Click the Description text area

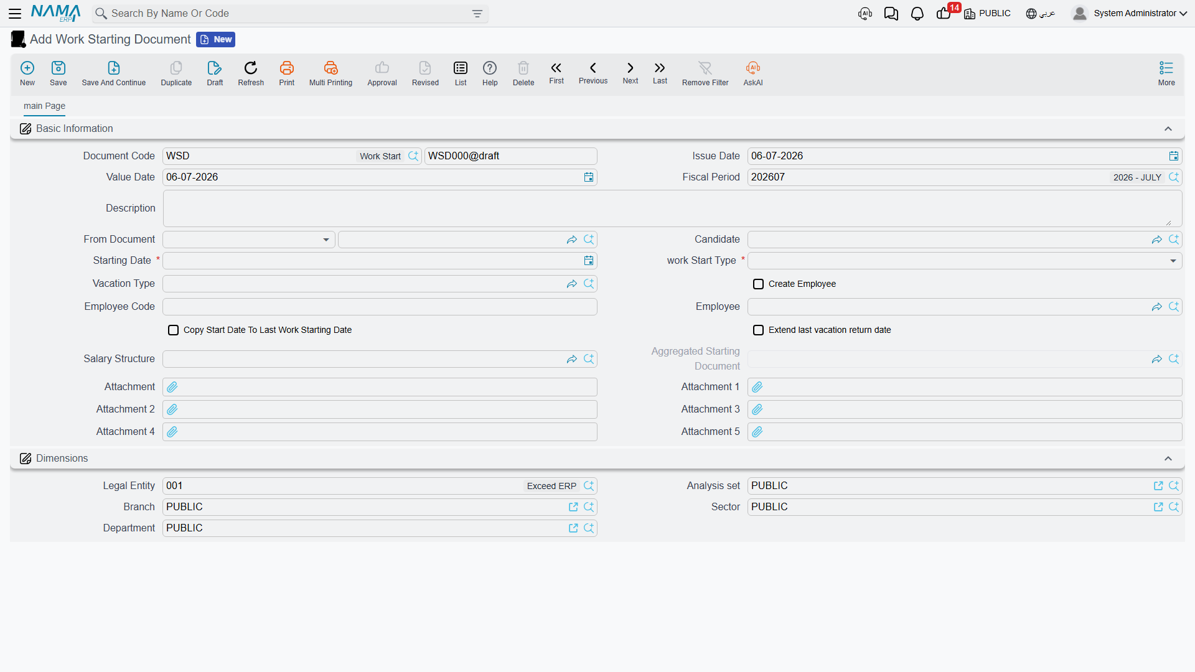pyautogui.click(x=672, y=208)
